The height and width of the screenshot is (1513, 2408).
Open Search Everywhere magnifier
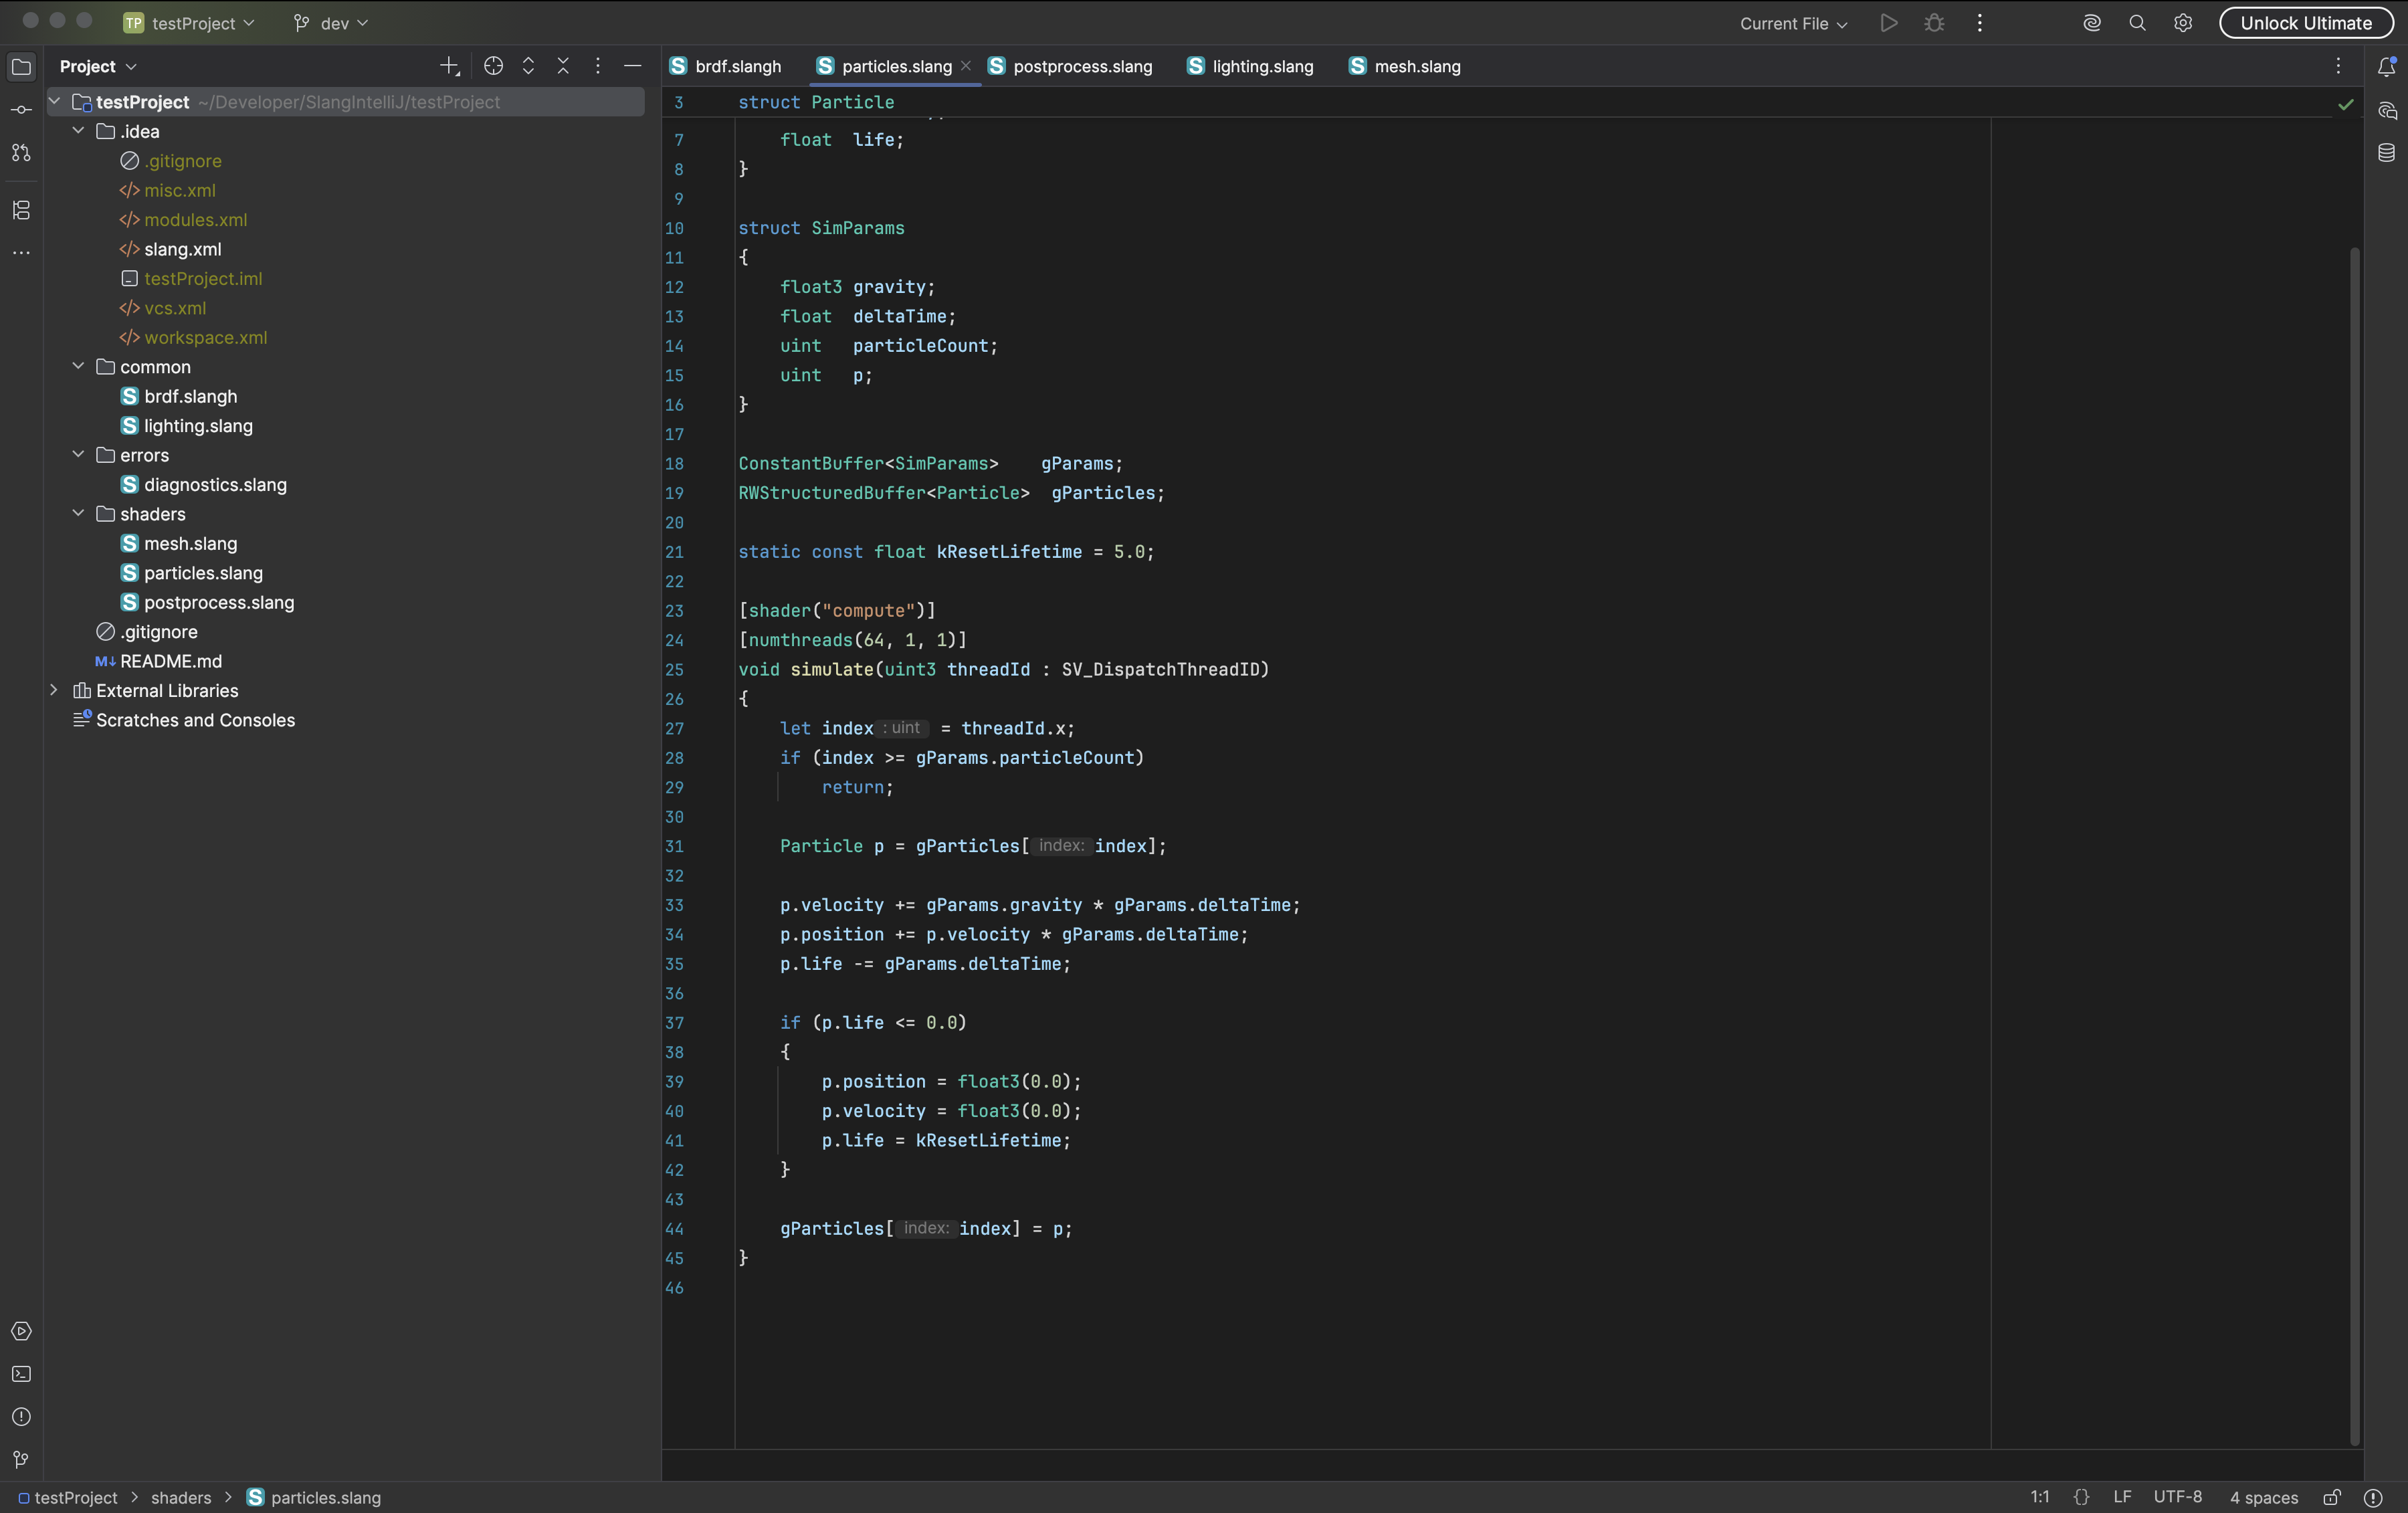pyautogui.click(x=2137, y=23)
